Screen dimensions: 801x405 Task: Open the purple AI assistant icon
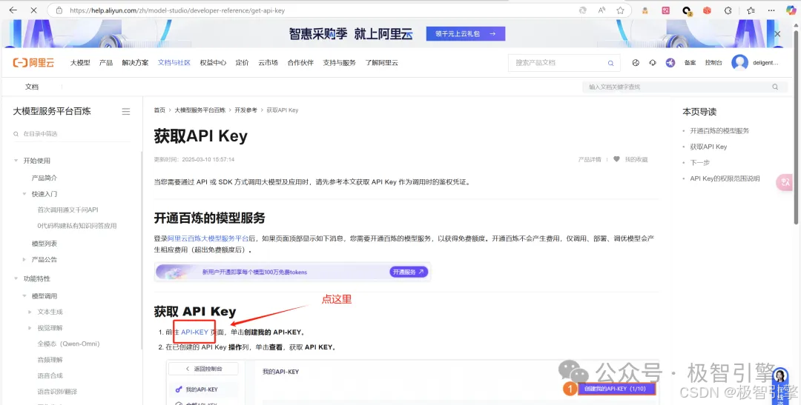tap(670, 63)
